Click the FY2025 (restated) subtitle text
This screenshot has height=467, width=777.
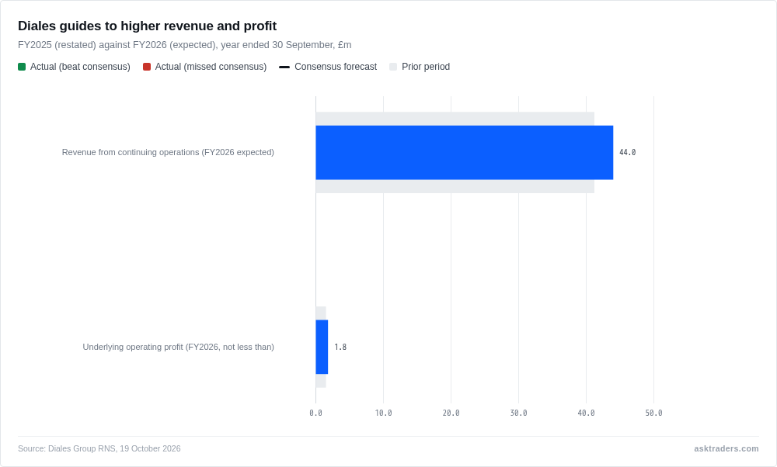184,45
